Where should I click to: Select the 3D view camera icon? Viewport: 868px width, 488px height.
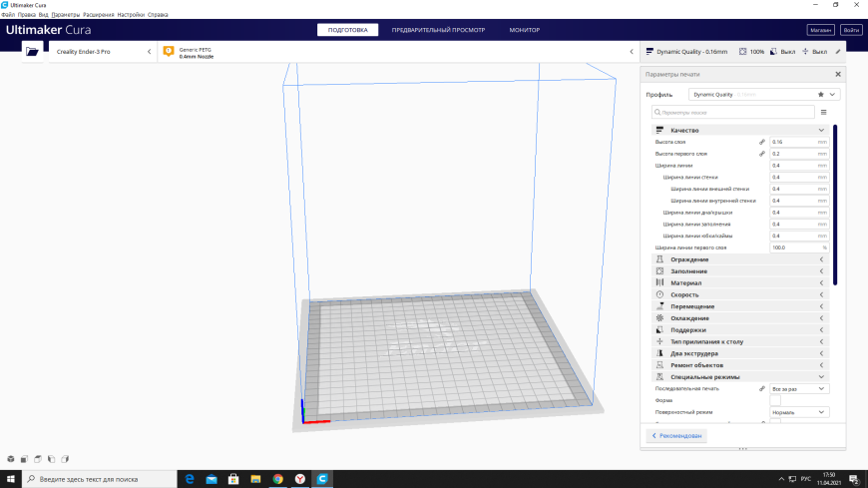click(x=11, y=459)
